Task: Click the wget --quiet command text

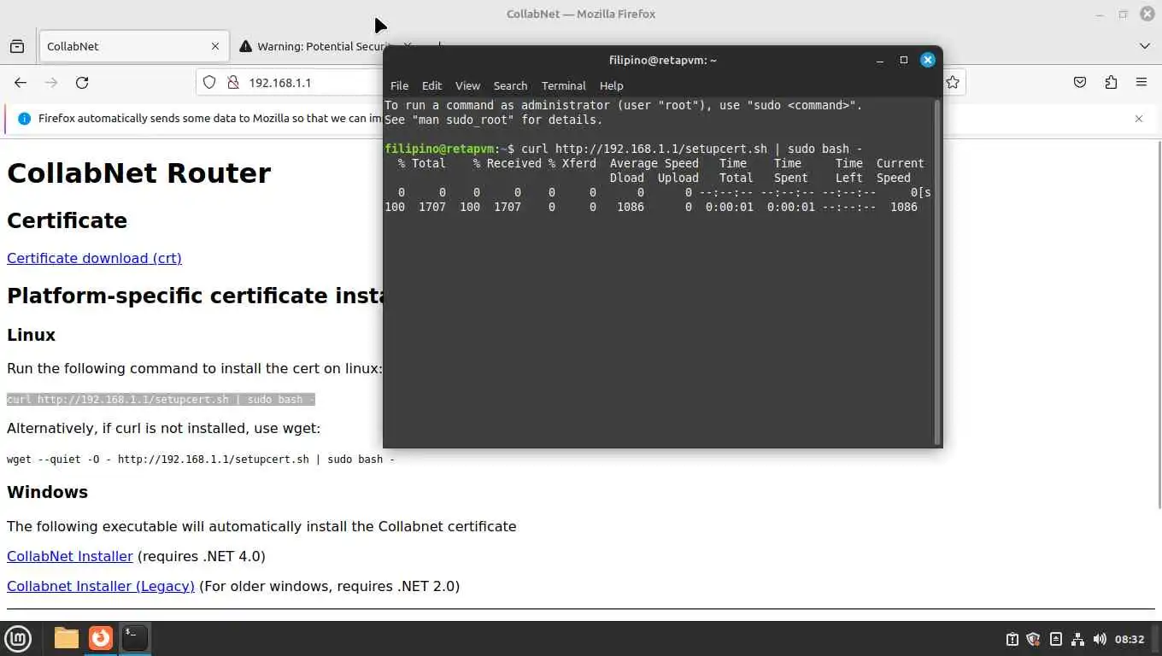Action: coord(201,460)
